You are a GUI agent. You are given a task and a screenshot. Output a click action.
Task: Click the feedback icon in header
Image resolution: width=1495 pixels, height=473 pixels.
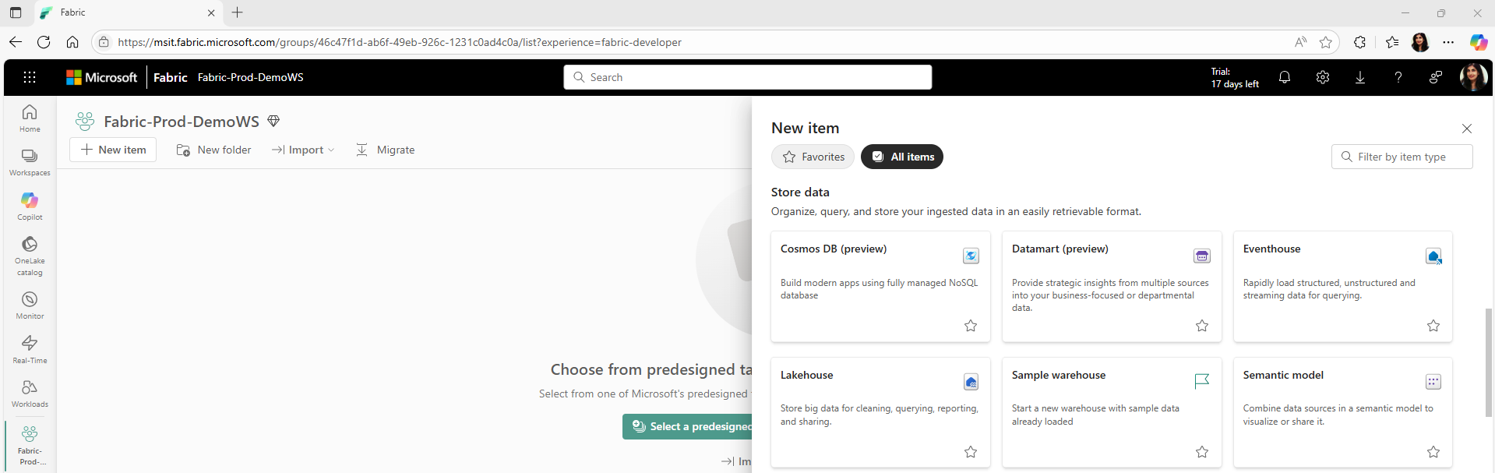(x=1435, y=77)
